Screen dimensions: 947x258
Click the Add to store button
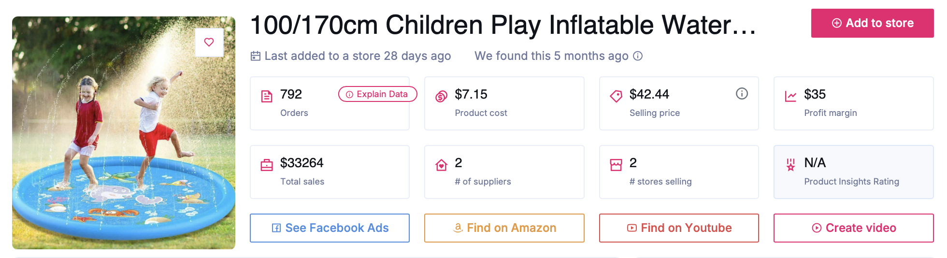pyautogui.click(x=872, y=23)
